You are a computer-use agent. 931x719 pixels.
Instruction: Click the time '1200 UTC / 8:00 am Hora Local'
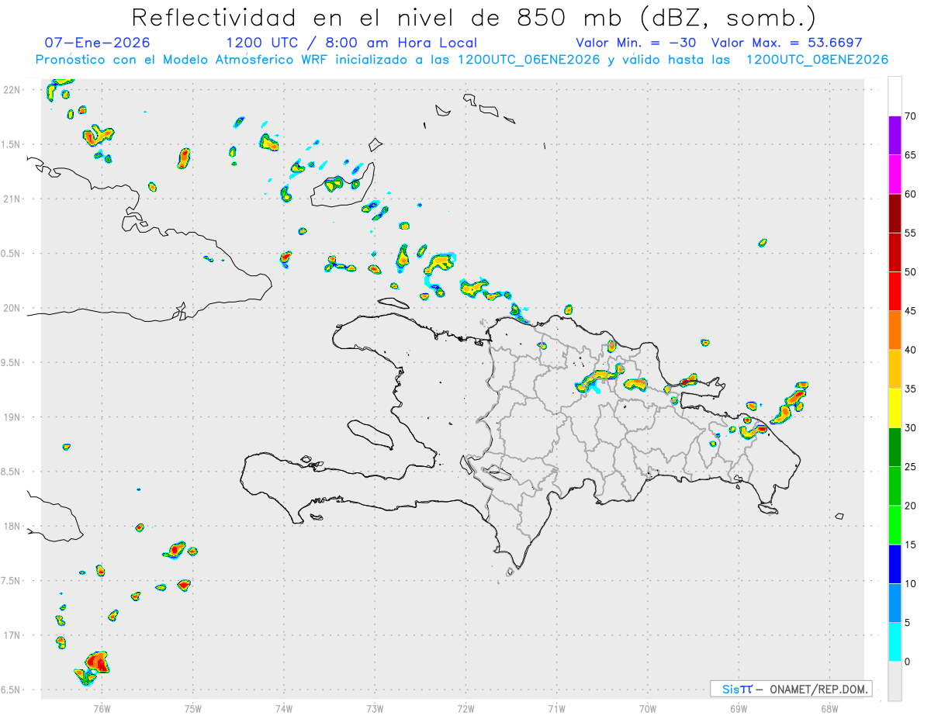[x=351, y=43]
